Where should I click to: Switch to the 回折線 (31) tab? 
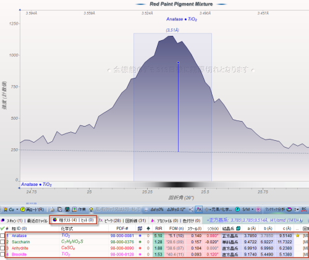[x=136, y=220]
